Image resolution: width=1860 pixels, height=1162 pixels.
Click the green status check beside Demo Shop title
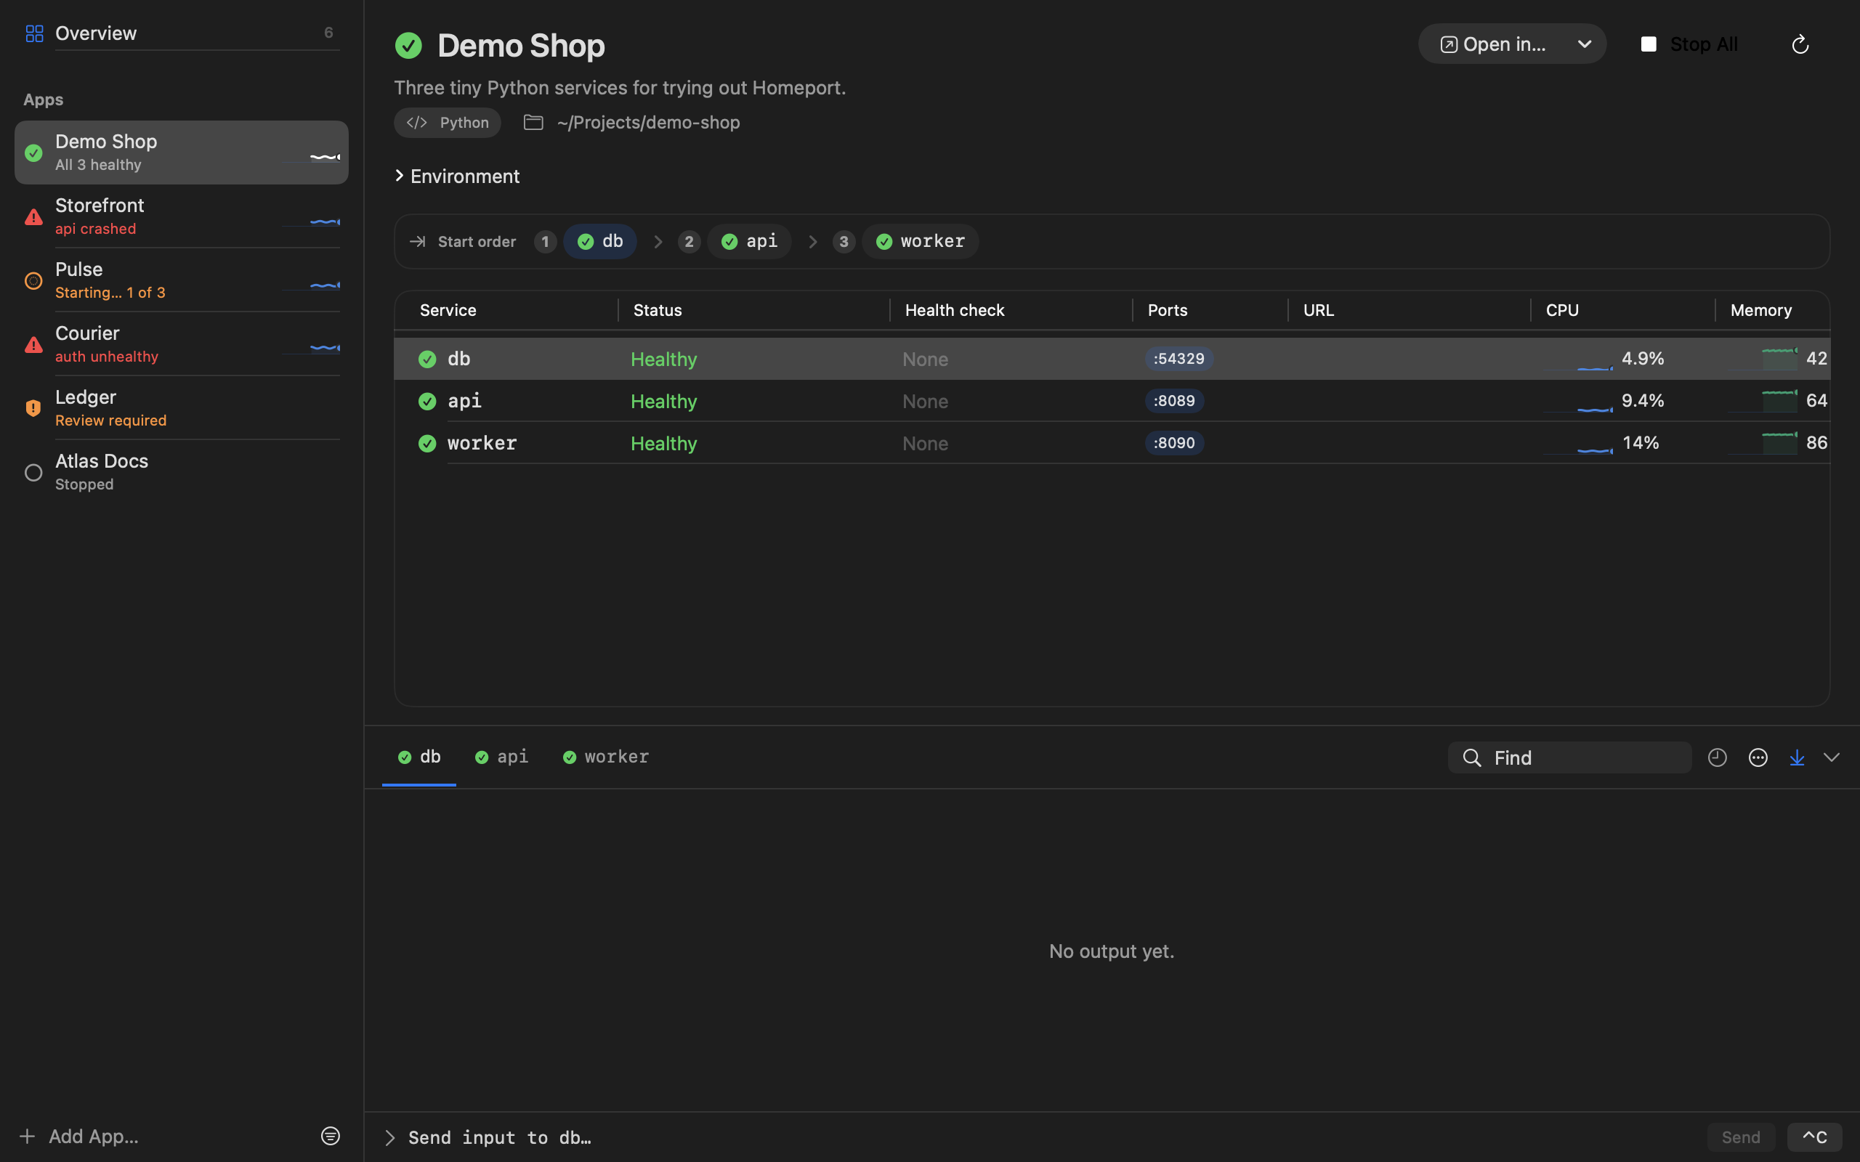[408, 45]
